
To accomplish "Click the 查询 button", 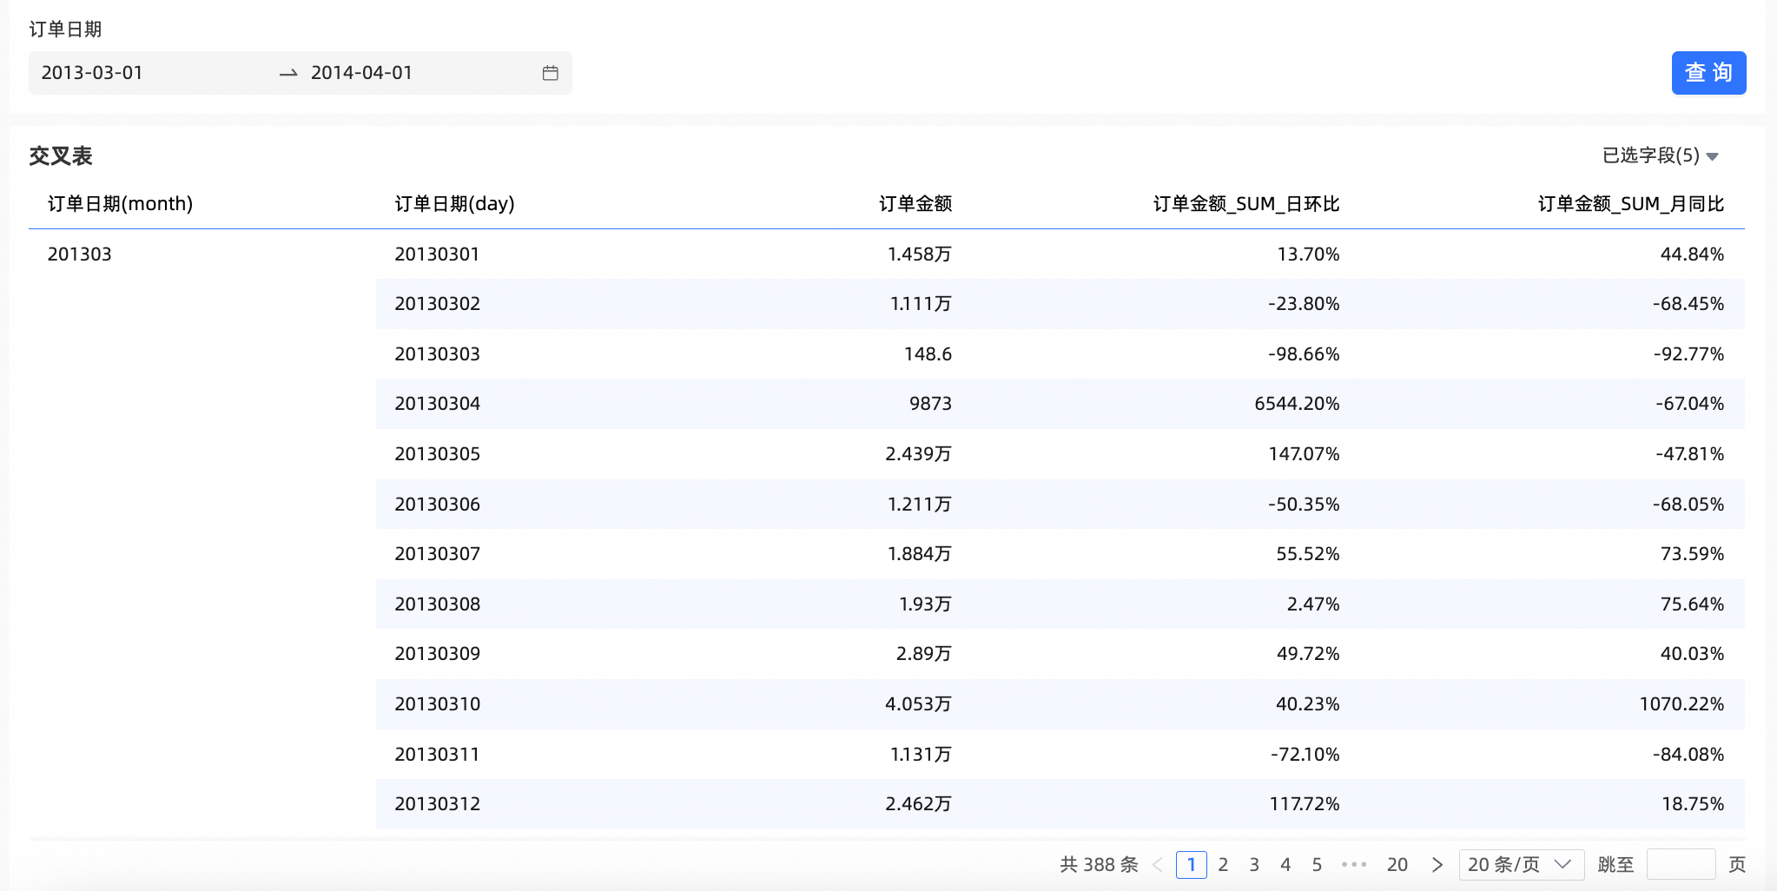I will point(1708,73).
